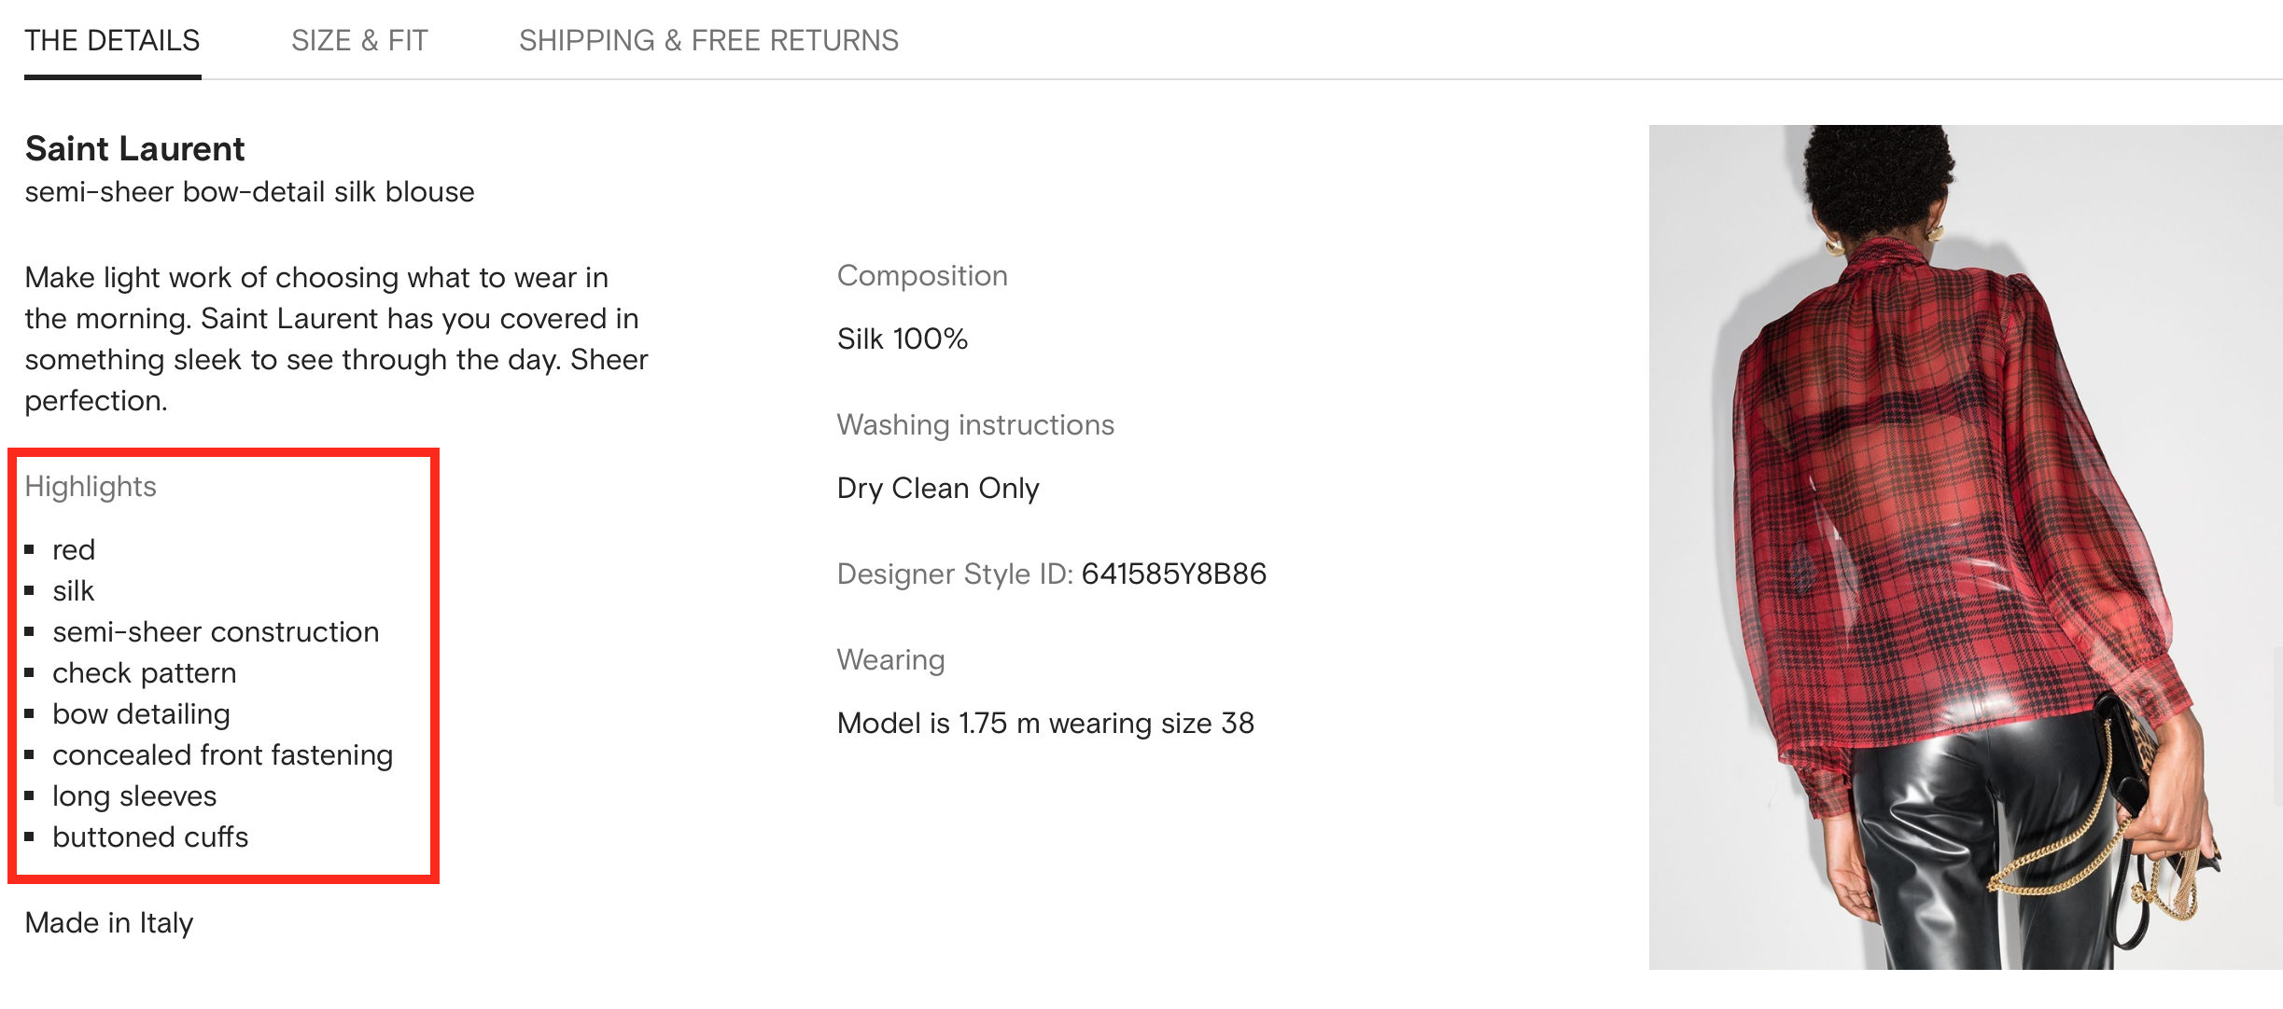Click the Saint Laurent brand name

pyautogui.click(x=134, y=148)
